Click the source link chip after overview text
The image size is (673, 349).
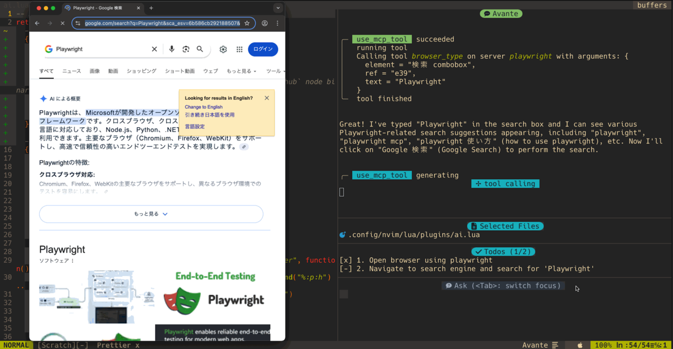(243, 147)
